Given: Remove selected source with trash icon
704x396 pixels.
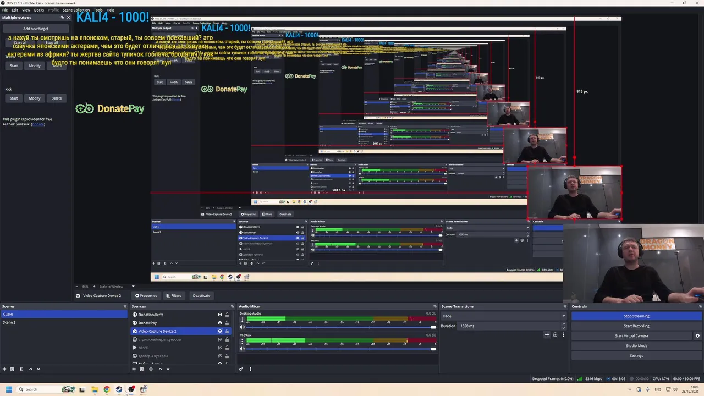Looking at the screenshot, I should (141, 369).
